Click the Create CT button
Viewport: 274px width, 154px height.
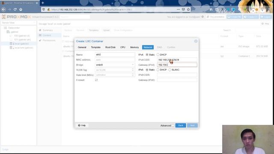tap(251, 17)
